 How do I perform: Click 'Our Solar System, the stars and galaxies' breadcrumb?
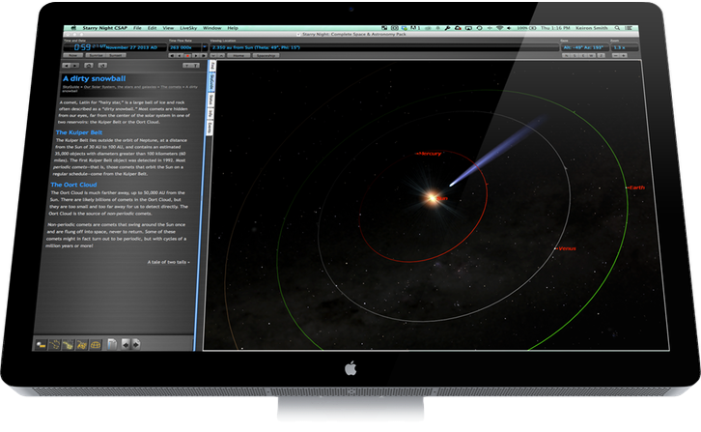[120, 86]
